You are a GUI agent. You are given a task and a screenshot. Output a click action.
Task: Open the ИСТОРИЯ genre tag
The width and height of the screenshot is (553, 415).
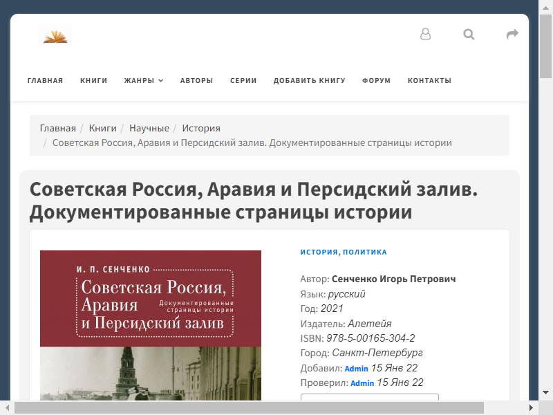[x=319, y=252]
